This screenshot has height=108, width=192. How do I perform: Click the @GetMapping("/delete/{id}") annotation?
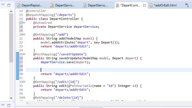click(x=58, y=97)
